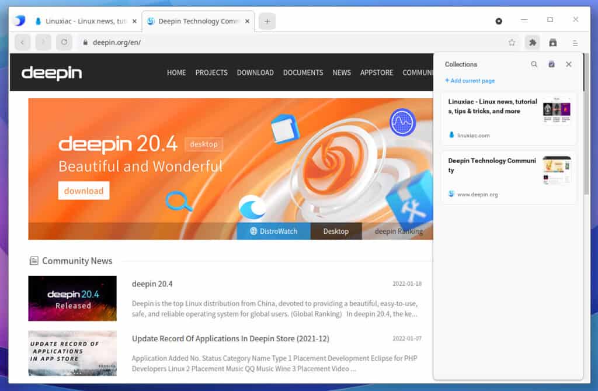Open the HOME nav item
This screenshot has width=598, height=391.
pyautogui.click(x=176, y=72)
